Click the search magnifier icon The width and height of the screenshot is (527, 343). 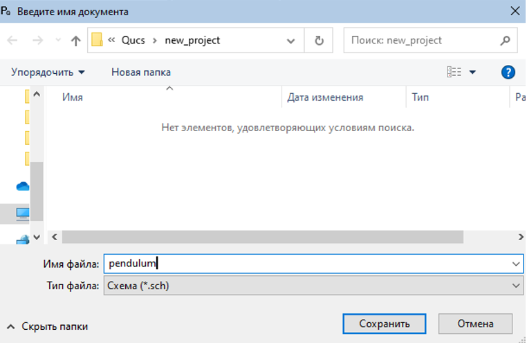(506, 41)
